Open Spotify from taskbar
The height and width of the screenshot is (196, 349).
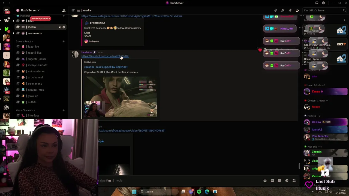[199, 192]
